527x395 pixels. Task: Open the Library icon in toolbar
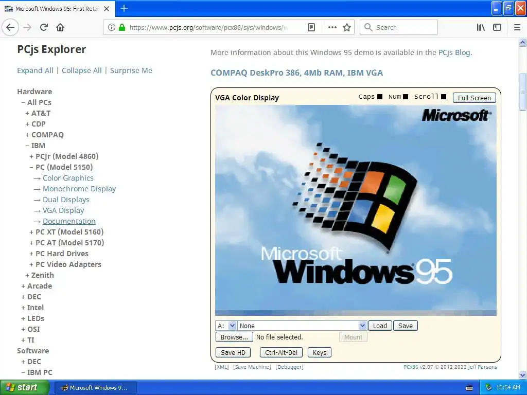coord(481,28)
